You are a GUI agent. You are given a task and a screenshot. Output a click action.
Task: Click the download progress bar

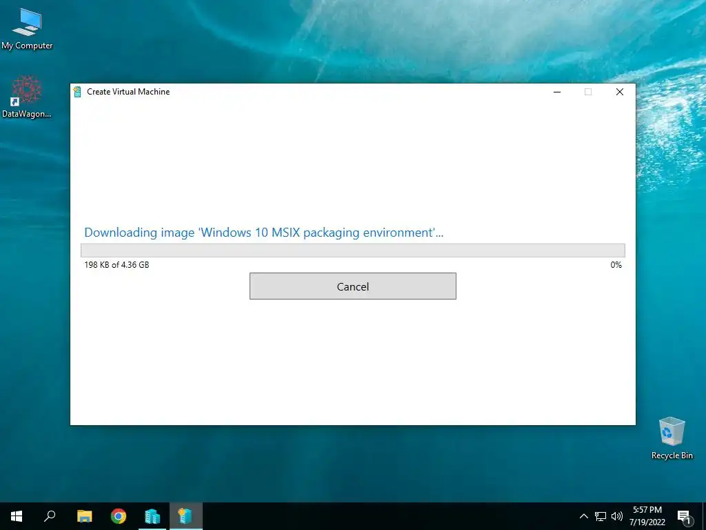coord(352,250)
